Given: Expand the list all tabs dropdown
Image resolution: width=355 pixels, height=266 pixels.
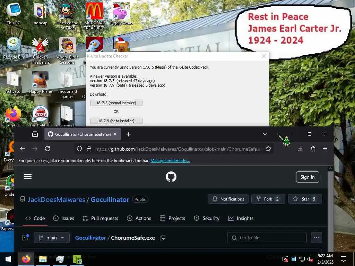Looking at the screenshot, I should [x=265, y=134].
